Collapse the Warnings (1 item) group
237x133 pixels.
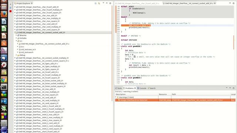pos(116,97)
